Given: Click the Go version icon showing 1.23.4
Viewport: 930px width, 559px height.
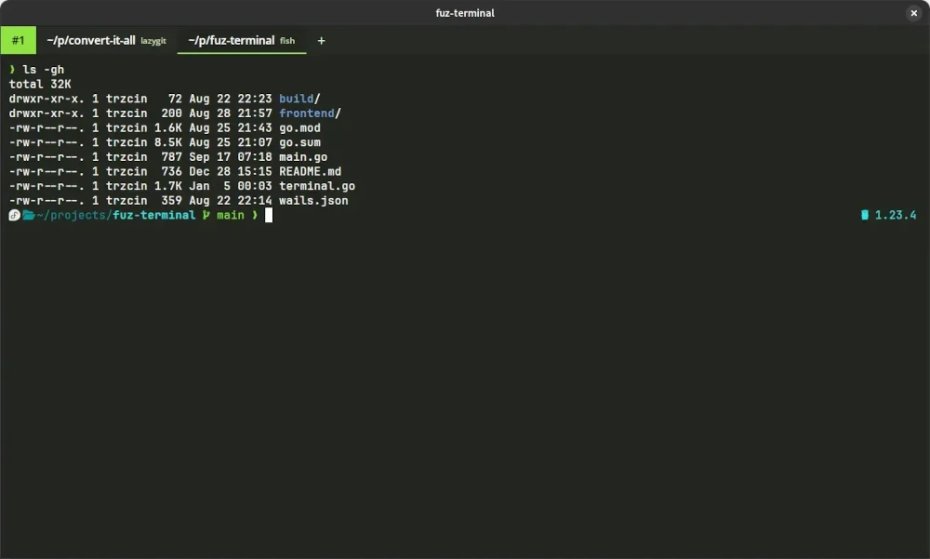Looking at the screenshot, I should [867, 215].
